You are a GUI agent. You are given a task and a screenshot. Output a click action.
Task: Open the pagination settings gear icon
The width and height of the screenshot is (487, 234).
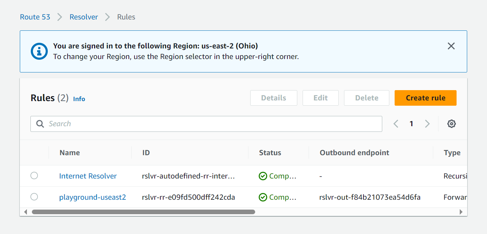pyautogui.click(x=451, y=124)
